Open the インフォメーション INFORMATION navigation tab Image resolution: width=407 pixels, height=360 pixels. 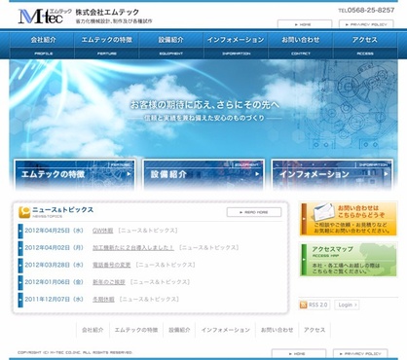point(236,46)
